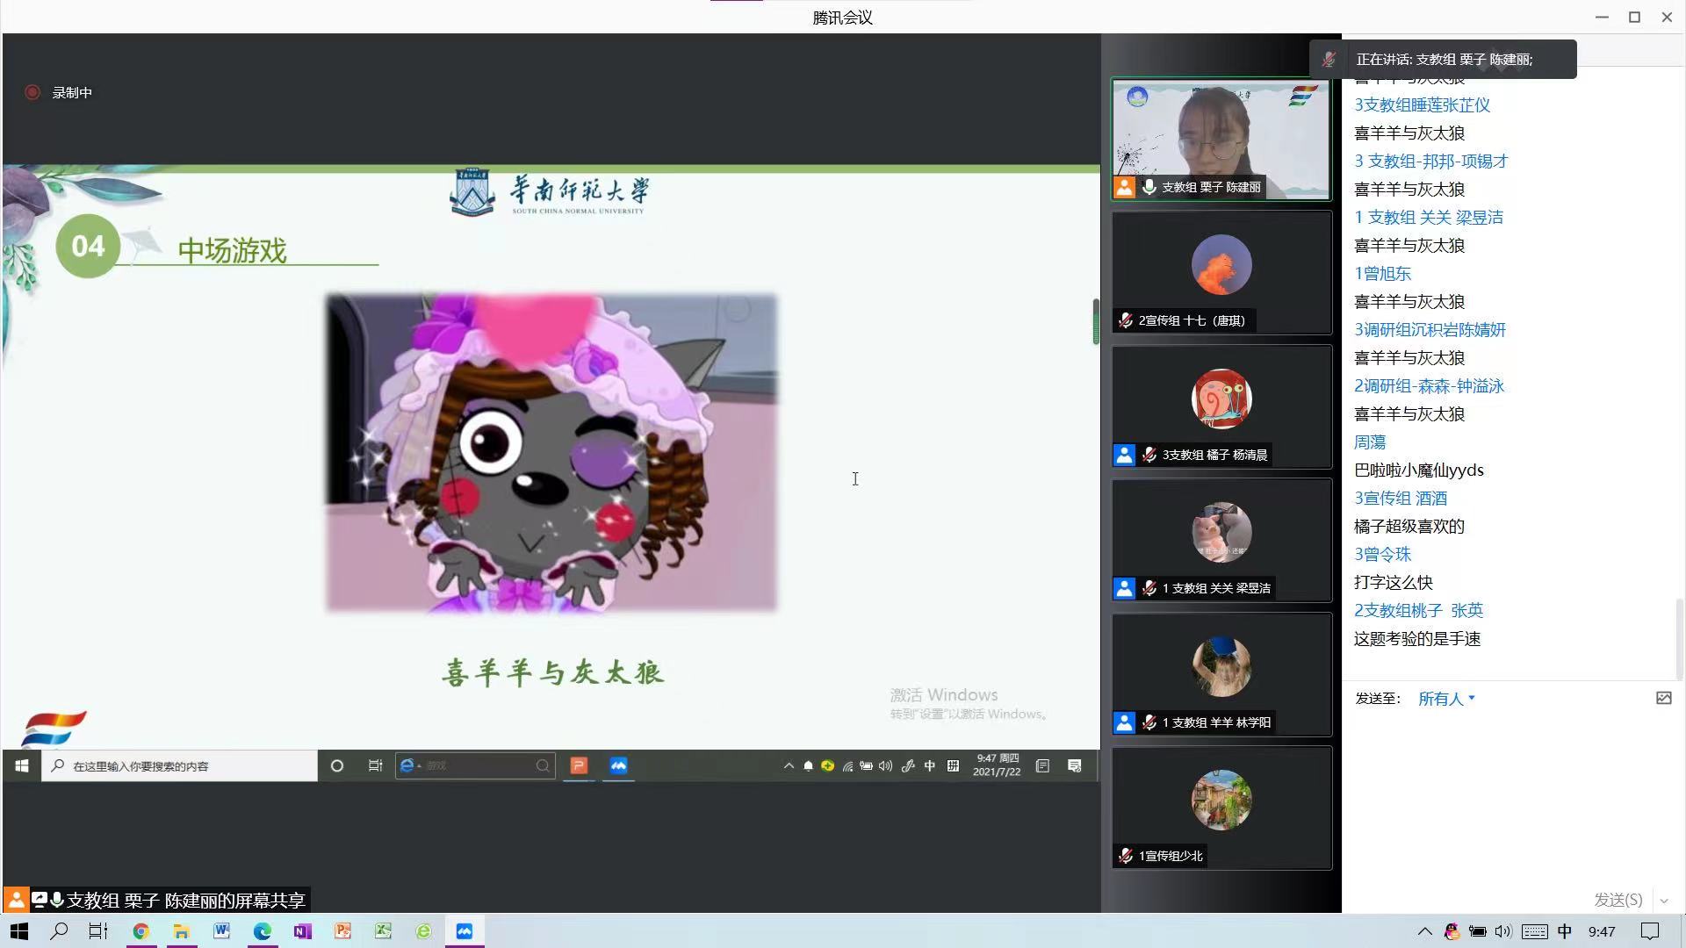1686x948 pixels.
Task: Open the taskbar search icon
Action: click(x=59, y=931)
